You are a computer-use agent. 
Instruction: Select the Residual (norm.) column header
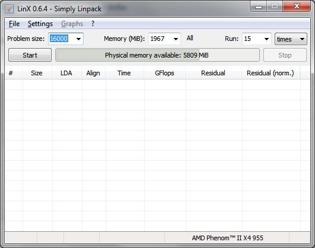[x=271, y=73]
